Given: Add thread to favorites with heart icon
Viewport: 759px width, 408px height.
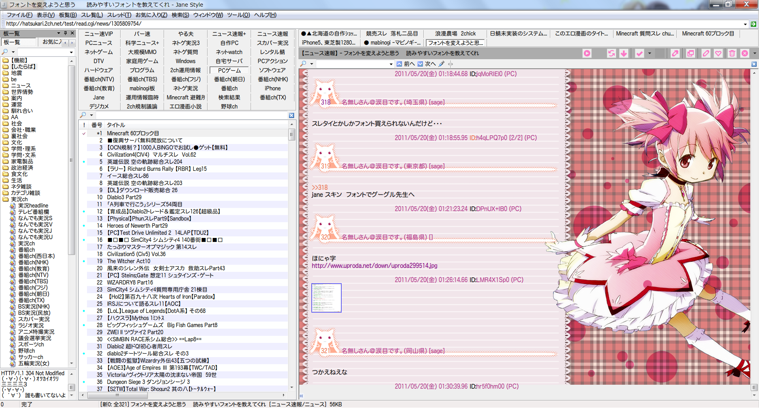Looking at the screenshot, I should (x=718, y=53).
